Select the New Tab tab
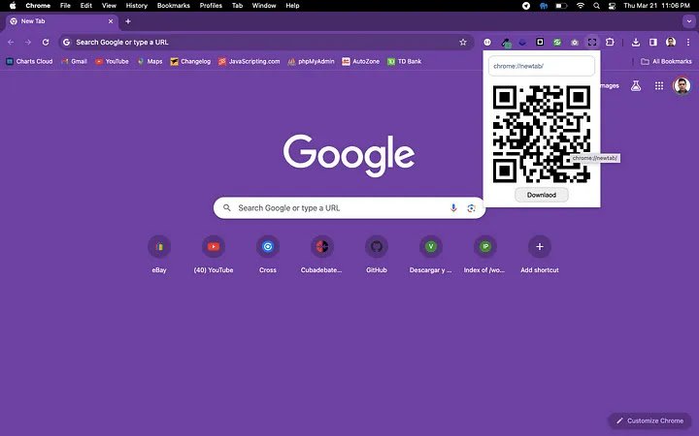Viewport: 699px width, 436px height. point(61,21)
